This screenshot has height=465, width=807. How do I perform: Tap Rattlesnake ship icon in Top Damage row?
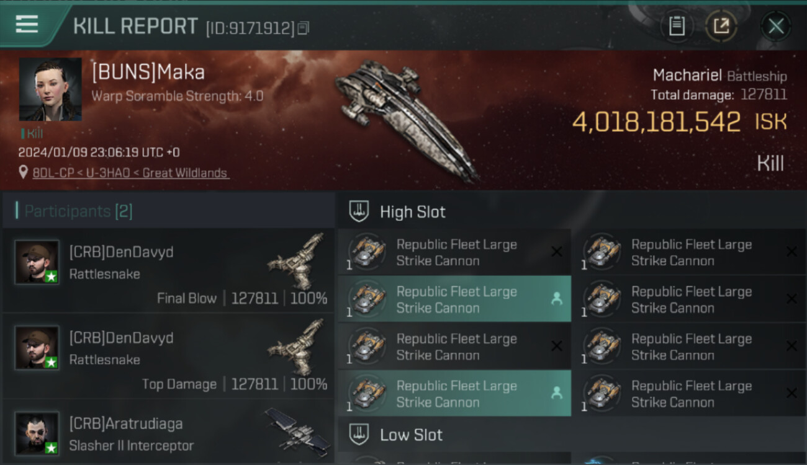coord(296,339)
